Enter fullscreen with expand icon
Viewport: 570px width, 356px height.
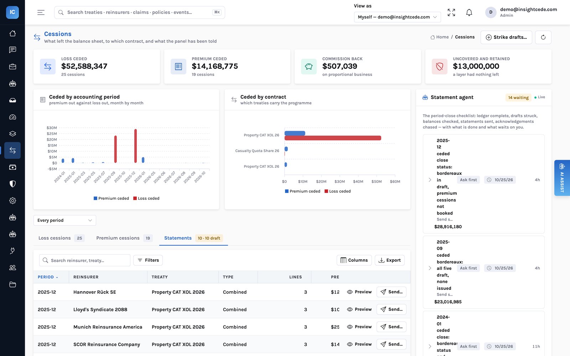click(x=451, y=12)
